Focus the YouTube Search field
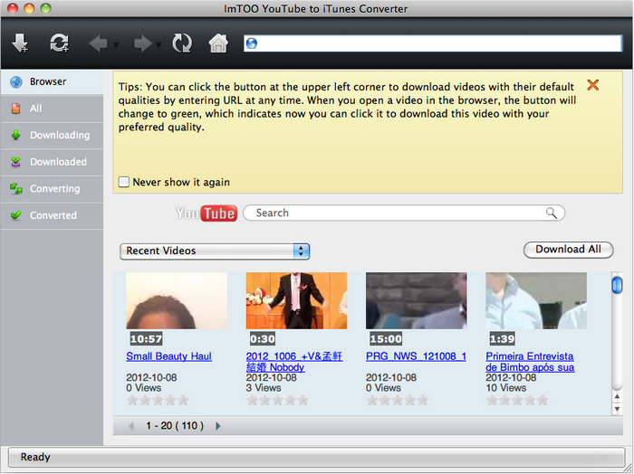634x474 pixels. [404, 213]
